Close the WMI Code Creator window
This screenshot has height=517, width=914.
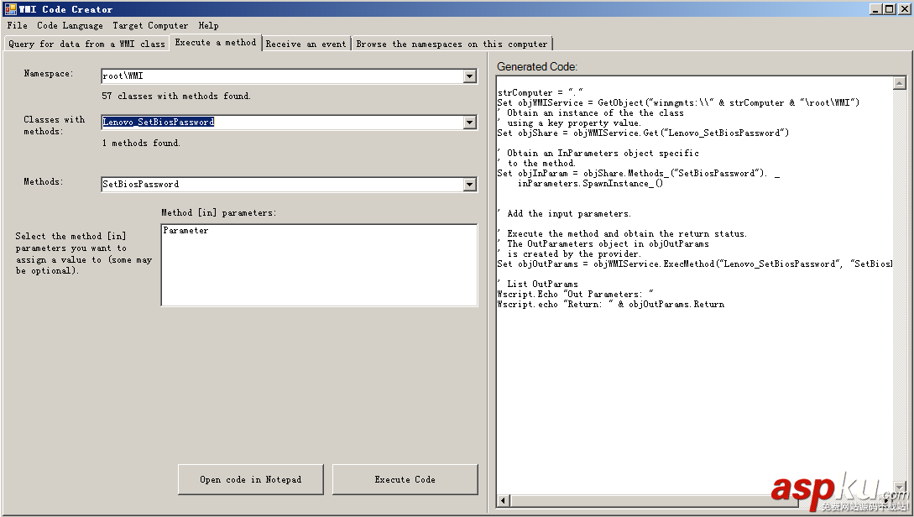point(903,8)
